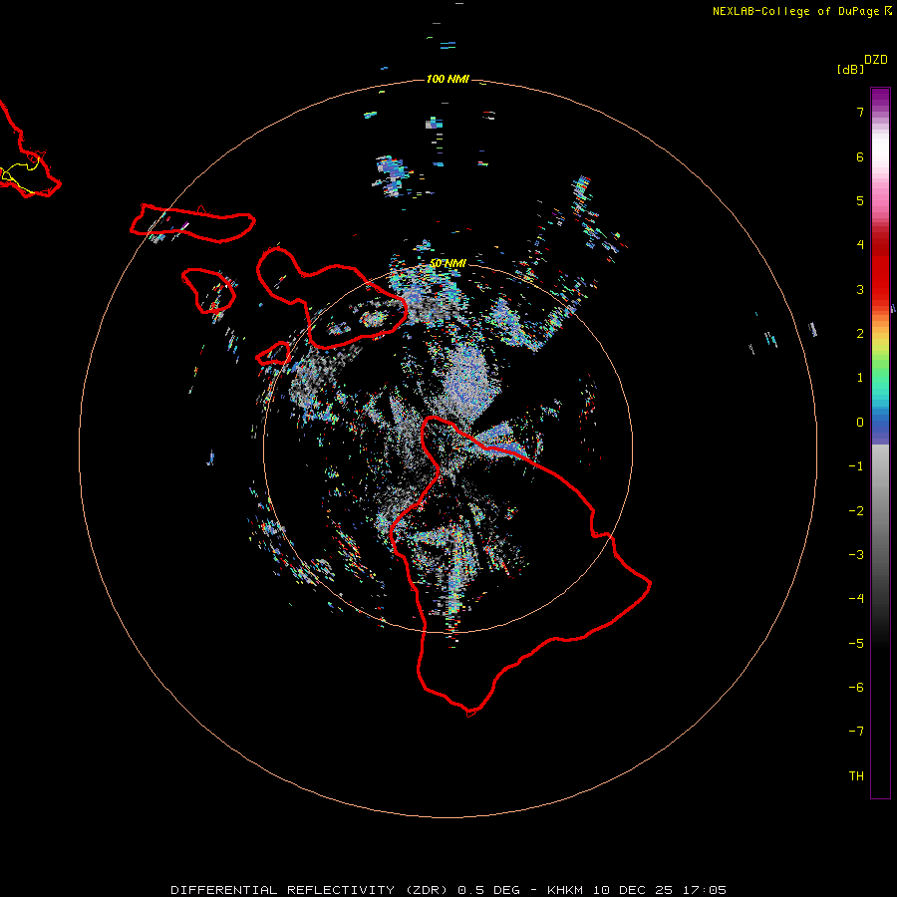Click the [dB] units label
The image size is (897, 897).
(850, 69)
